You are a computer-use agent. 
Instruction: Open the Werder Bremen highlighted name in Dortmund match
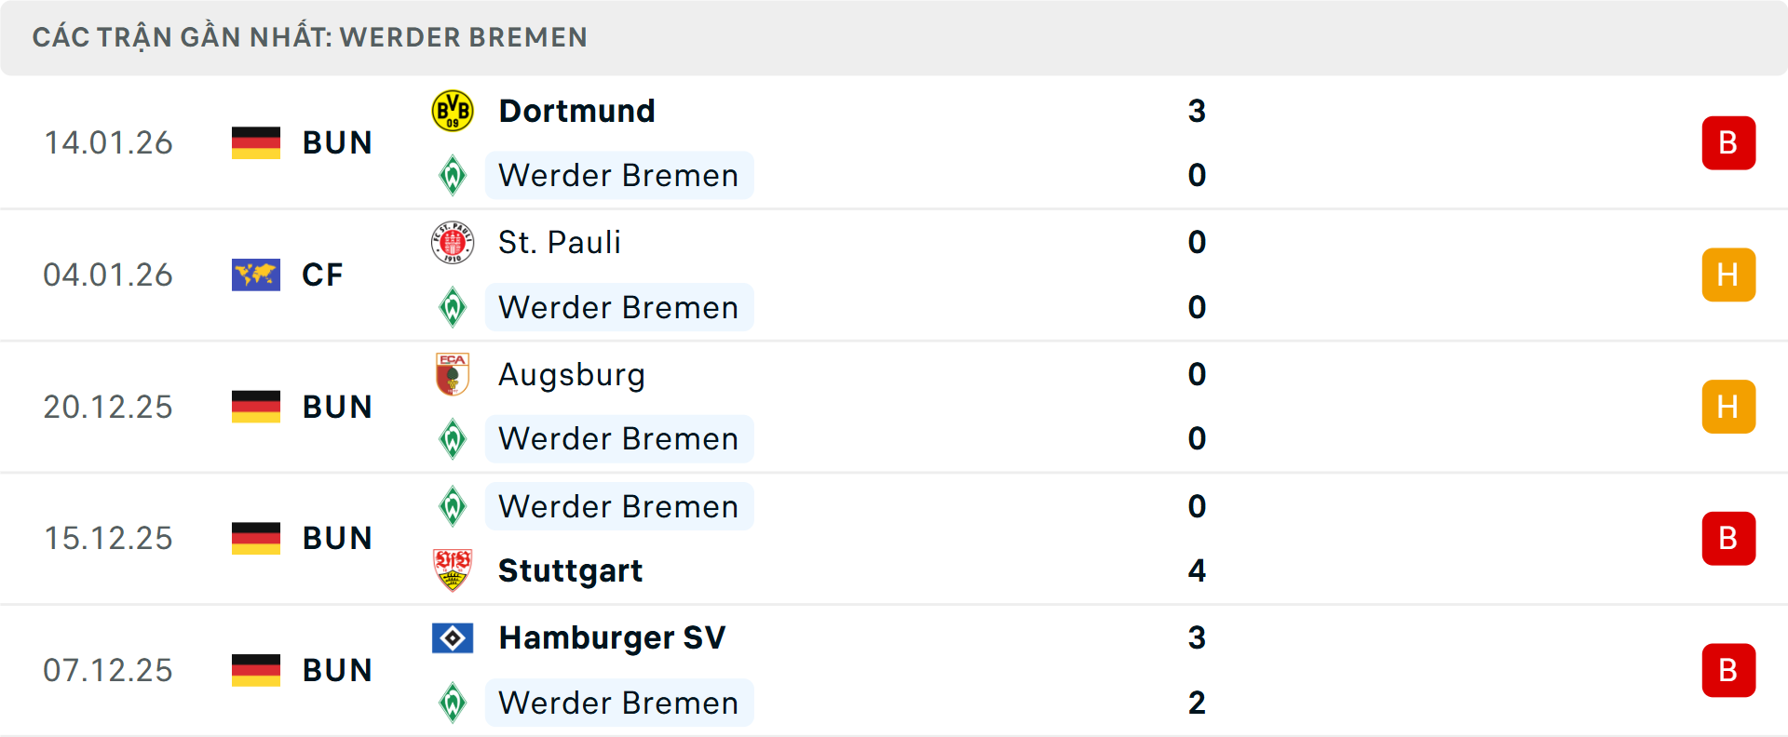click(x=618, y=175)
